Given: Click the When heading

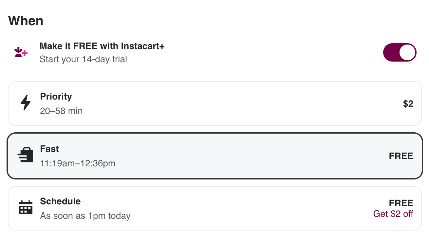Looking at the screenshot, I should click(26, 21).
